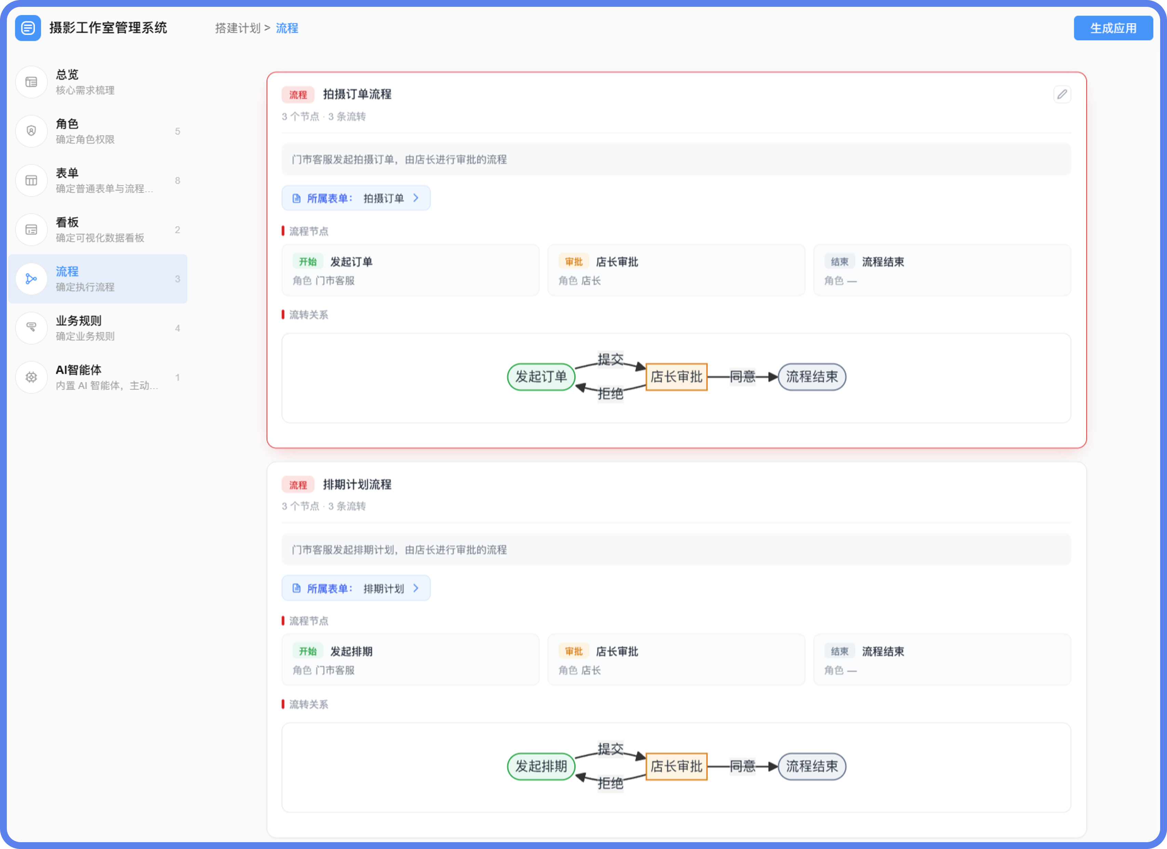Click the 拒绝 edge label in 排期计划流程 diagram
Viewport: 1167px width, 849px height.
click(x=610, y=783)
